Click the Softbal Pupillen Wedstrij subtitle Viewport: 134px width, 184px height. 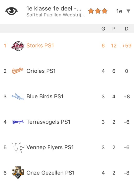[x=55, y=15]
